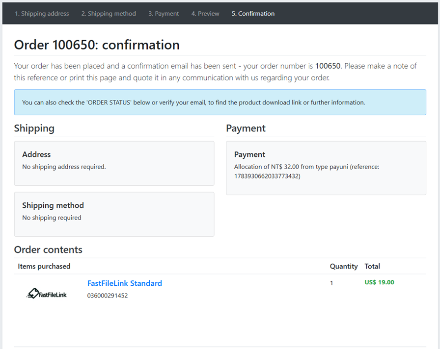Select the 3. Payment step
Image resolution: width=440 pixels, height=349 pixels.
(164, 13)
